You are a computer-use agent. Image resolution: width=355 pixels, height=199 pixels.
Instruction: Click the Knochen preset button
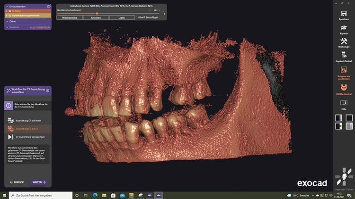96,17
